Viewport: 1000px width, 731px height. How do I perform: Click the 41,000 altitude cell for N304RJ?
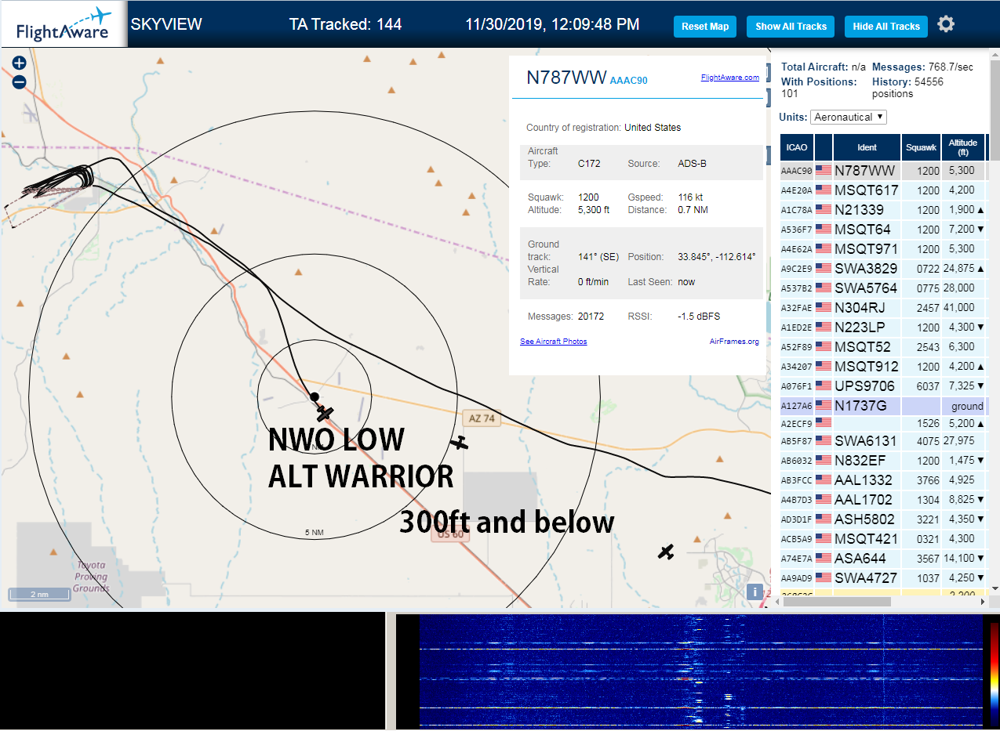(x=962, y=307)
